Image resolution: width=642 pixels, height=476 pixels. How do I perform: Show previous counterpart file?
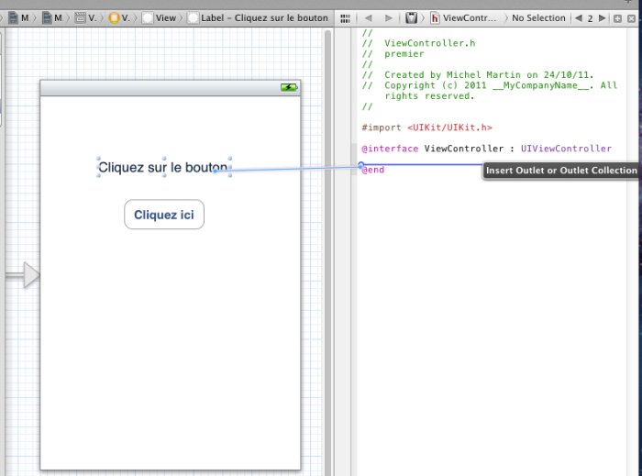point(578,17)
